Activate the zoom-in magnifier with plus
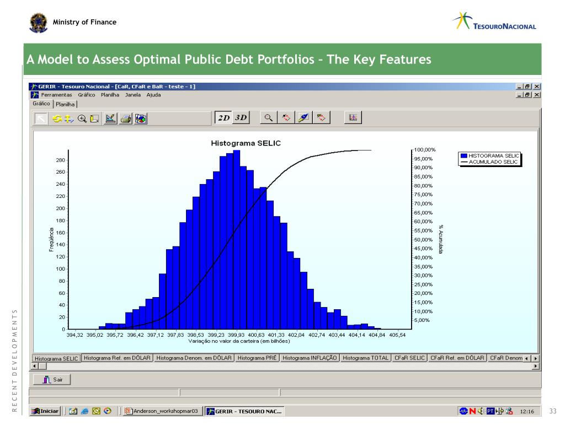Viewport: 565px width, 436px height. click(x=82, y=119)
